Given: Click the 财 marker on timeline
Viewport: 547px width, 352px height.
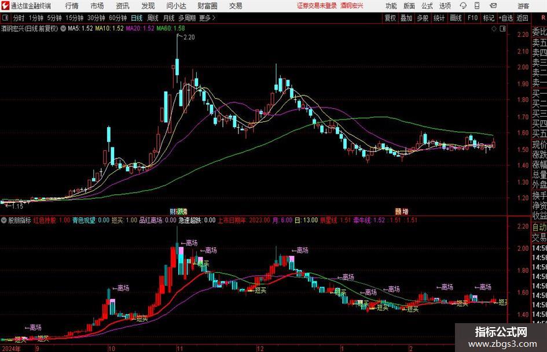Looking at the screenshot, I should coord(172,211).
